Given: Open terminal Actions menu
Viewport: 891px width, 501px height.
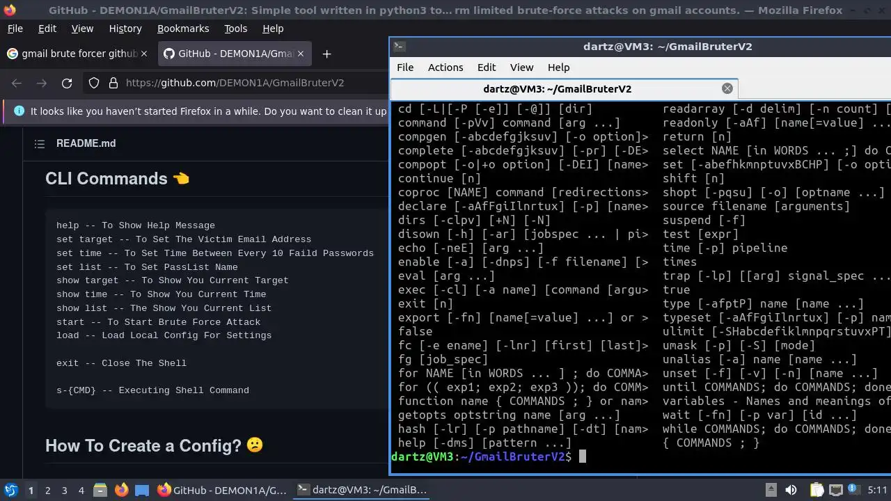Looking at the screenshot, I should click(445, 67).
